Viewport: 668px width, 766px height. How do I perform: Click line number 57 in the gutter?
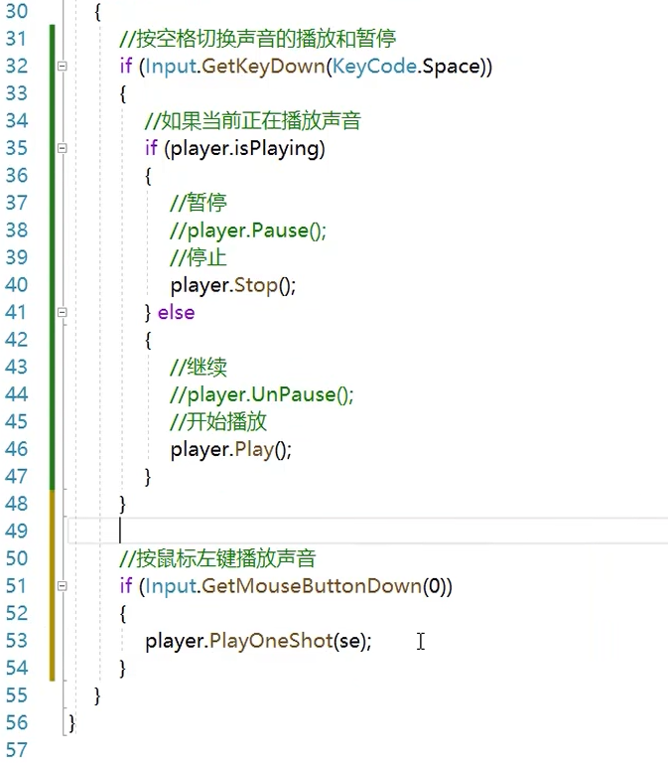click(x=17, y=750)
